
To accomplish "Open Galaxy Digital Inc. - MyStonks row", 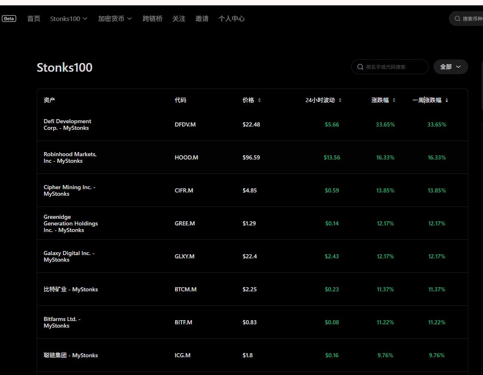I will click(252, 257).
